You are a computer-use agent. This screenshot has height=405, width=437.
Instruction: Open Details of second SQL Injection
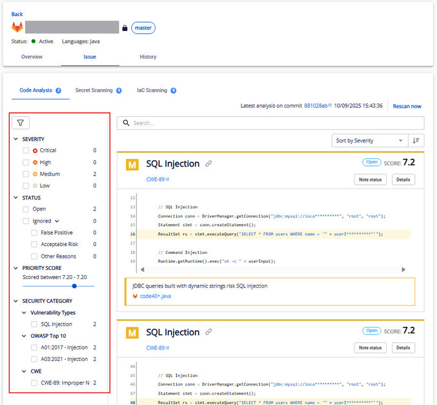point(403,348)
